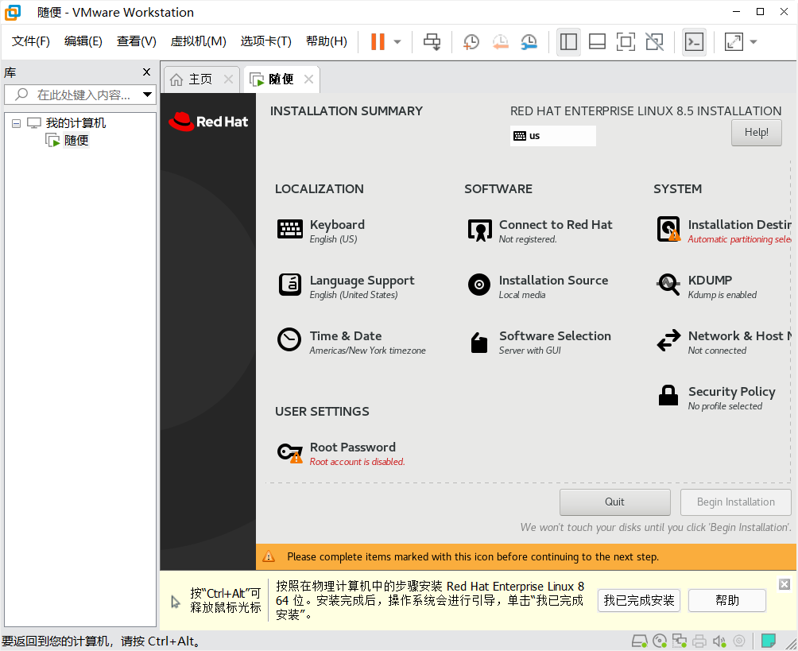Screen dimensions: 798x651
Task: Open the 查看(V) menu
Action: click(x=137, y=41)
